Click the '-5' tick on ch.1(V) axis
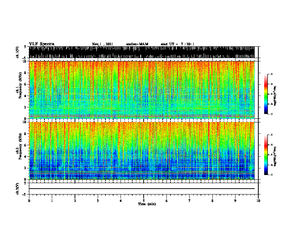Viewport: 291px width, 225px height. pyautogui.click(x=25, y=58)
